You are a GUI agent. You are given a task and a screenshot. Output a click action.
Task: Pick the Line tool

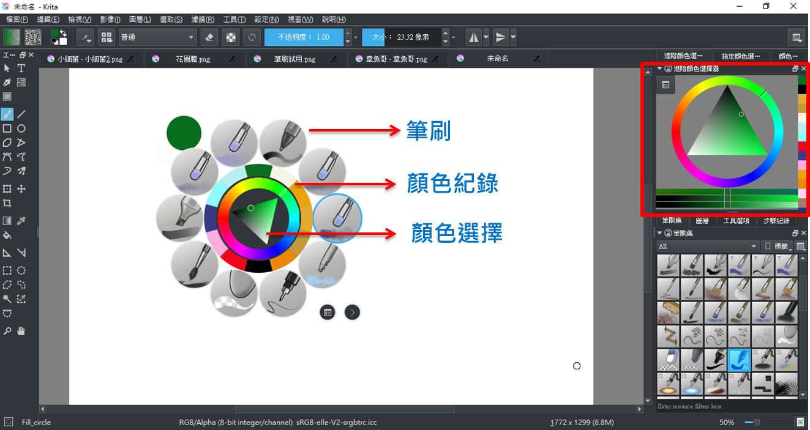[x=21, y=114]
